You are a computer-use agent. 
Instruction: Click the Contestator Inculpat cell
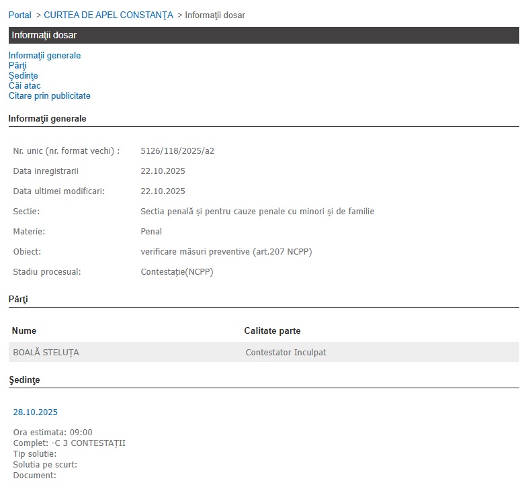click(x=286, y=353)
